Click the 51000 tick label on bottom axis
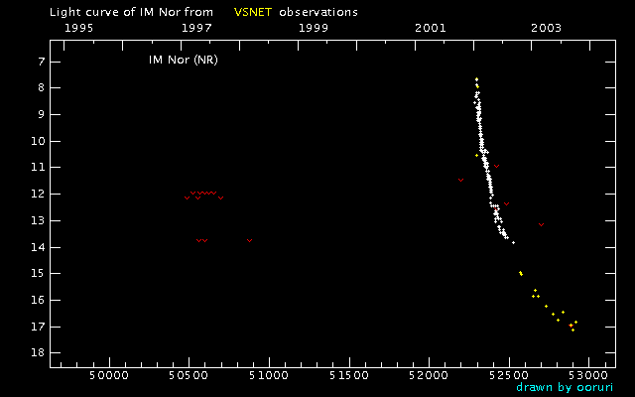 pyautogui.click(x=269, y=375)
